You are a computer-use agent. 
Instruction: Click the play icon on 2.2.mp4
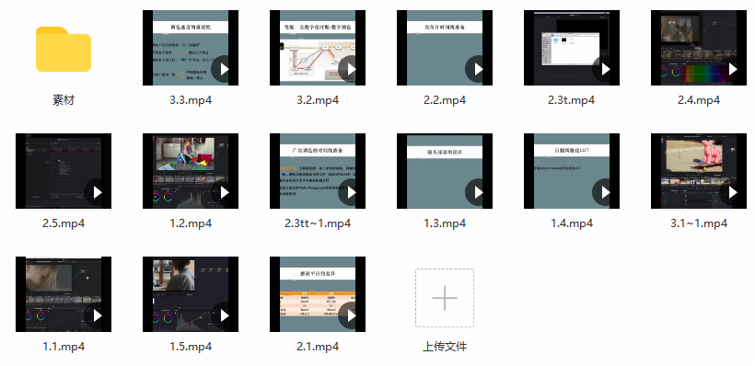pyautogui.click(x=479, y=69)
